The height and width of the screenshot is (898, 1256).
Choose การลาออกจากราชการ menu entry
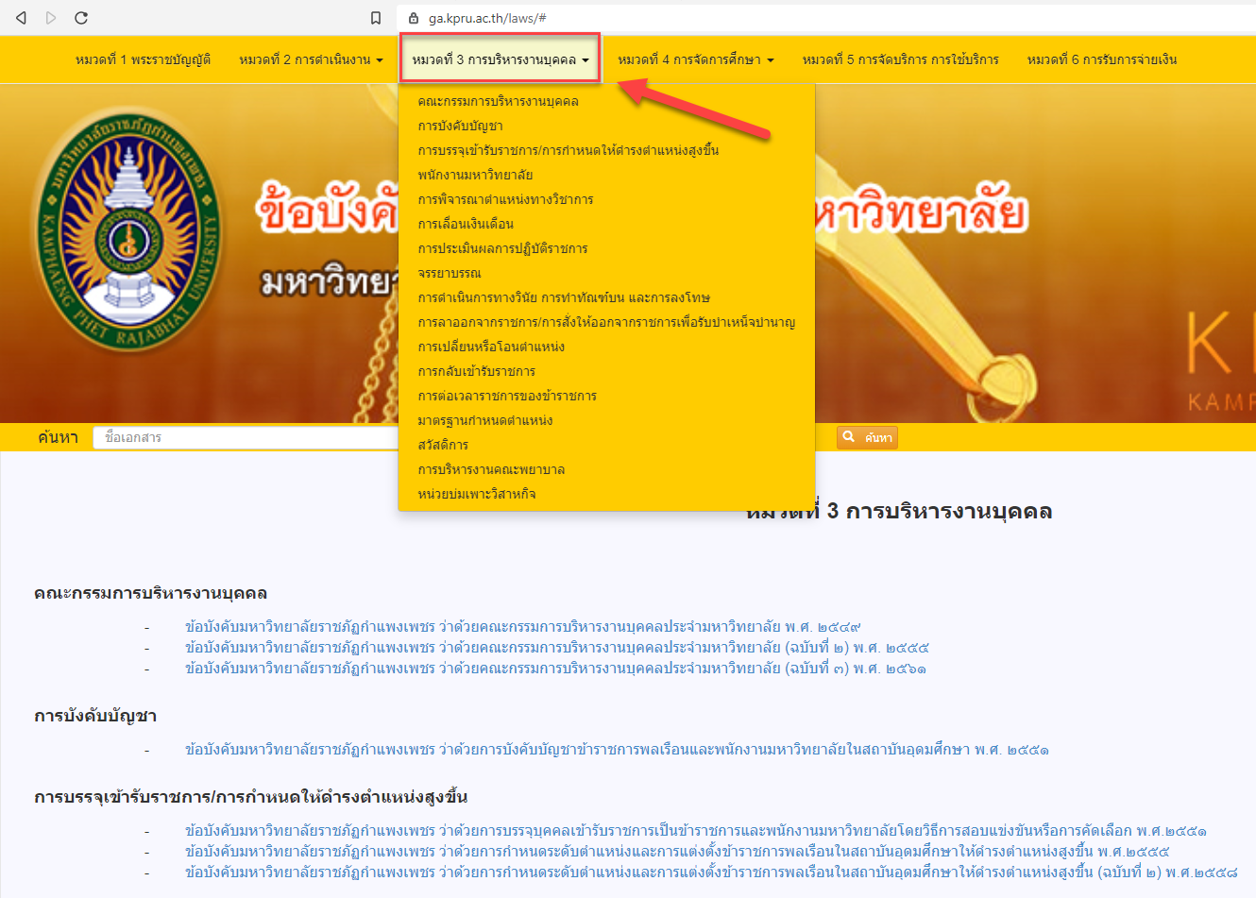tap(606, 322)
